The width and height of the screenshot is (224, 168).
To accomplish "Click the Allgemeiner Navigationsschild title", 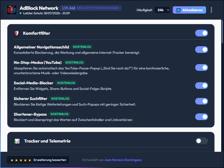I will coord(41,47).
